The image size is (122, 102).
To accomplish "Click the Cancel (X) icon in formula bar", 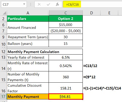I will 39,4.
